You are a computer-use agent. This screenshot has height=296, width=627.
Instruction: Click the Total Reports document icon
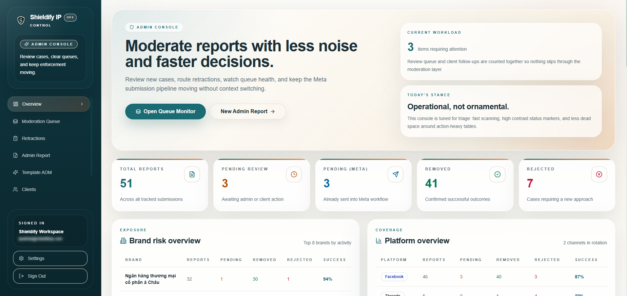tap(192, 174)
